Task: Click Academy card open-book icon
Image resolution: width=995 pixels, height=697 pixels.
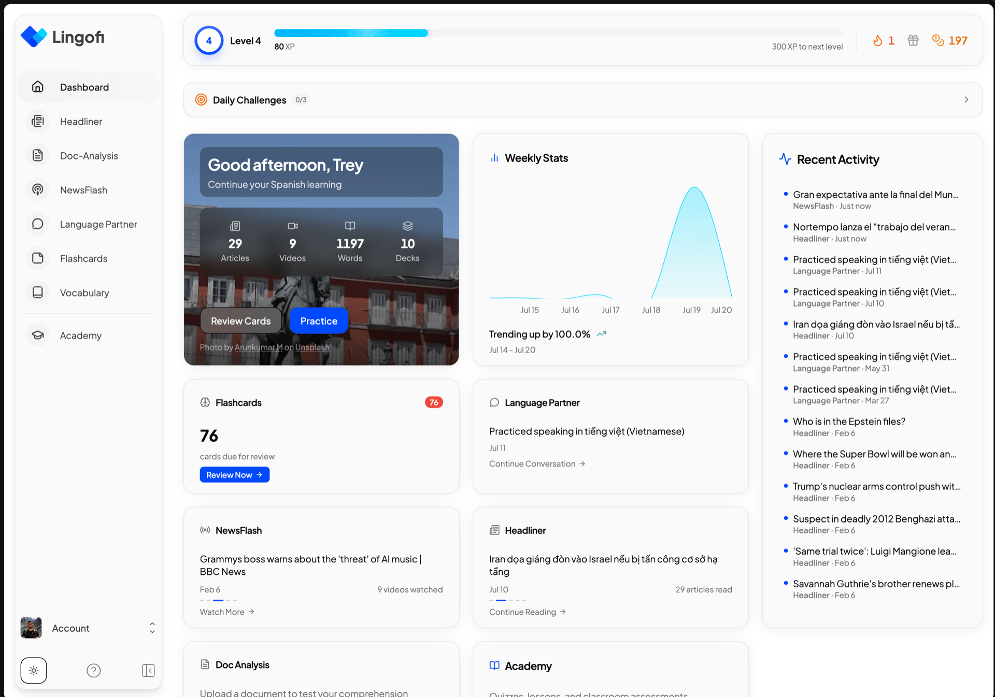Action: coord(494,665)
